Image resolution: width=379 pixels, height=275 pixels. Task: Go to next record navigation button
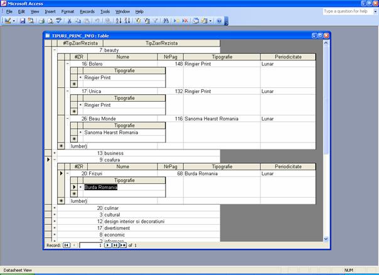[108, 245]
